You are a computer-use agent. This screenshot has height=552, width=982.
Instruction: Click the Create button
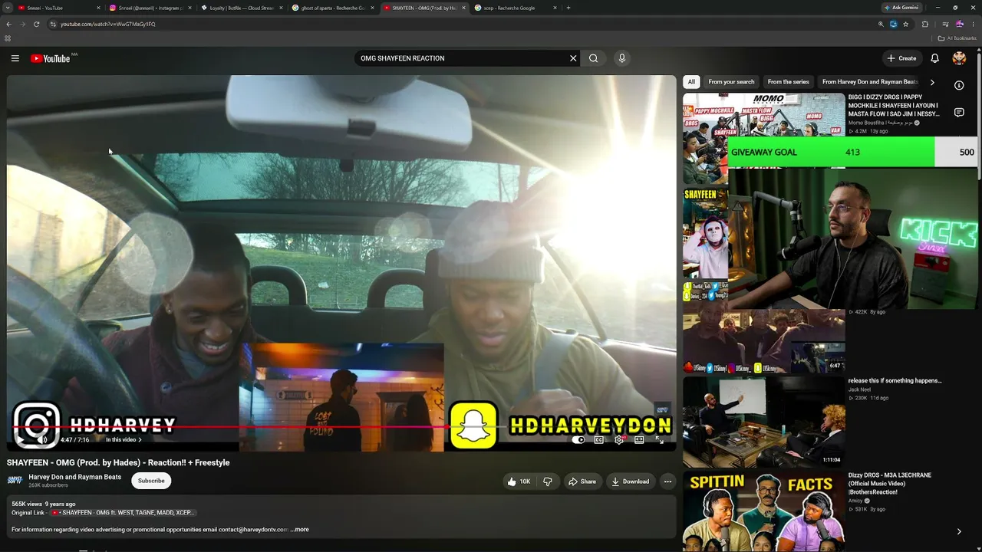coord(901,58)
